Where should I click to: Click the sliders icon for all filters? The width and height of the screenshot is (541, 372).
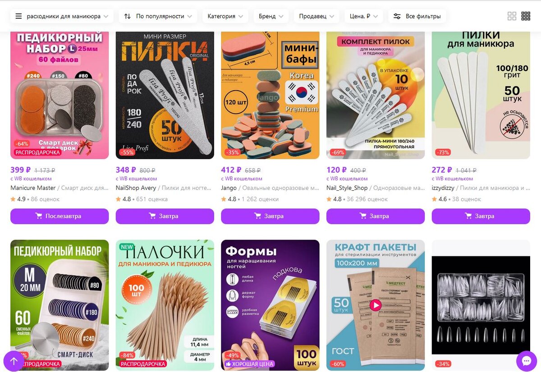[x=397, y=16]
